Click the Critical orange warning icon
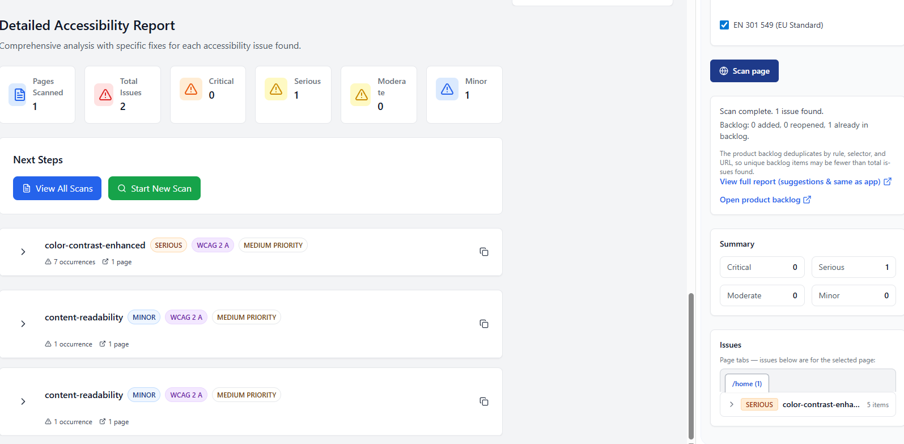Image resolution: width=904 pixels, height=444 pixels. (x=191, y=89)
